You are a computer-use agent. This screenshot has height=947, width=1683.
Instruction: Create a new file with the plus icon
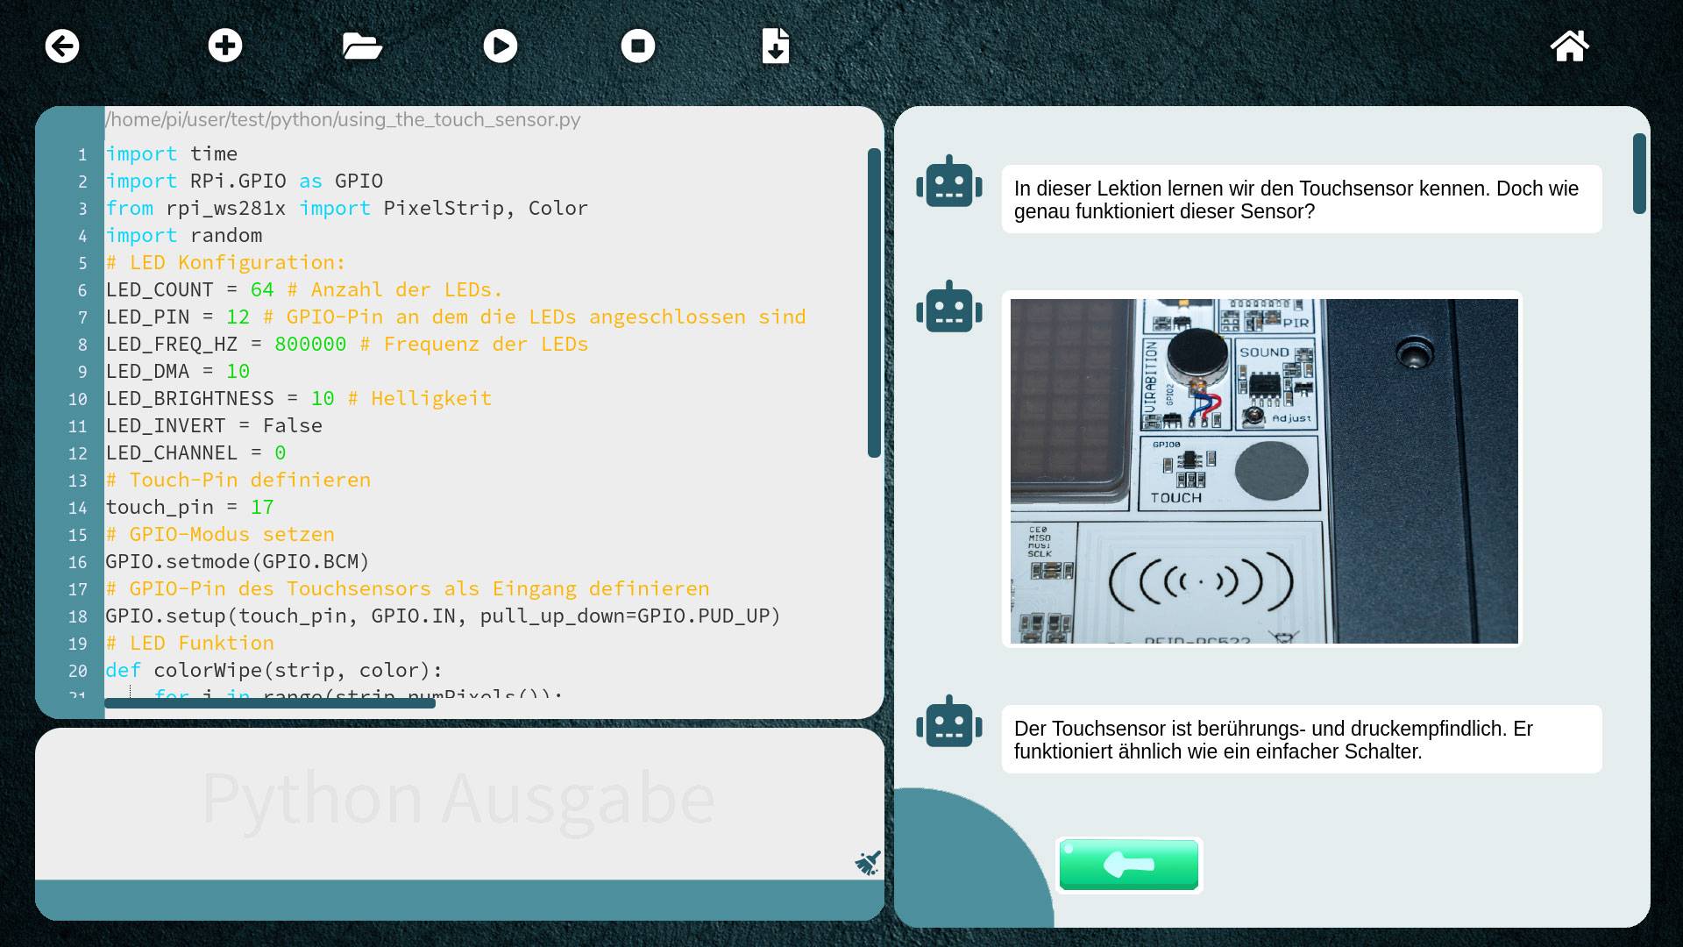tap(225, 46)
